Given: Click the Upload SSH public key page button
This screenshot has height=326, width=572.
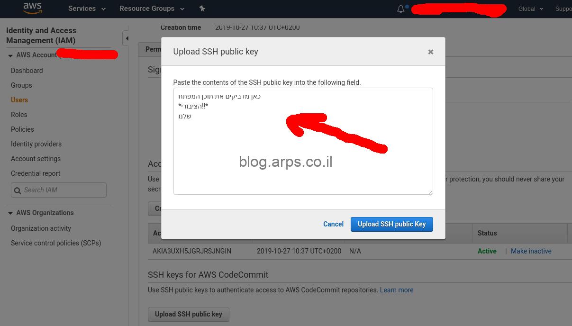Looking at the screenshot, I should [189, 314].
